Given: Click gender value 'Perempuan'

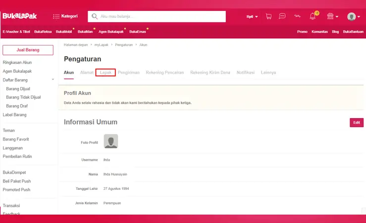Looking at the screenshot, I should click(x=112, y=203).
